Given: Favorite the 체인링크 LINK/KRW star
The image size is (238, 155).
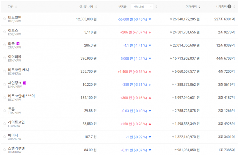Looking at the screenshot, I should point(4,84).
